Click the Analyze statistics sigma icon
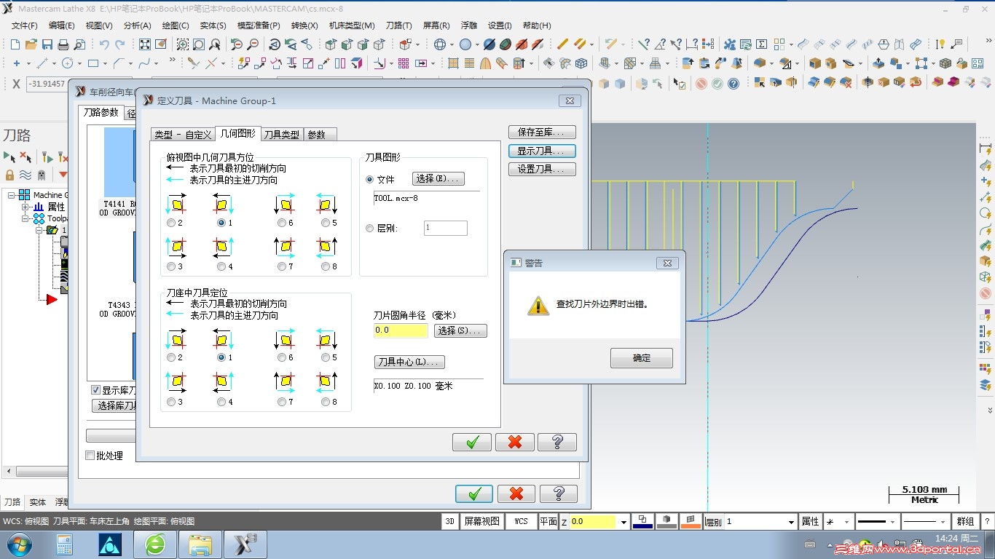 761,44
